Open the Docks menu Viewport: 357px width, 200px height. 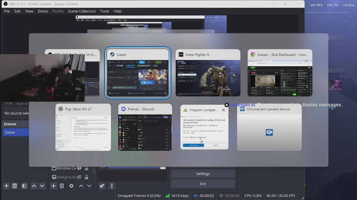(43, 11)
